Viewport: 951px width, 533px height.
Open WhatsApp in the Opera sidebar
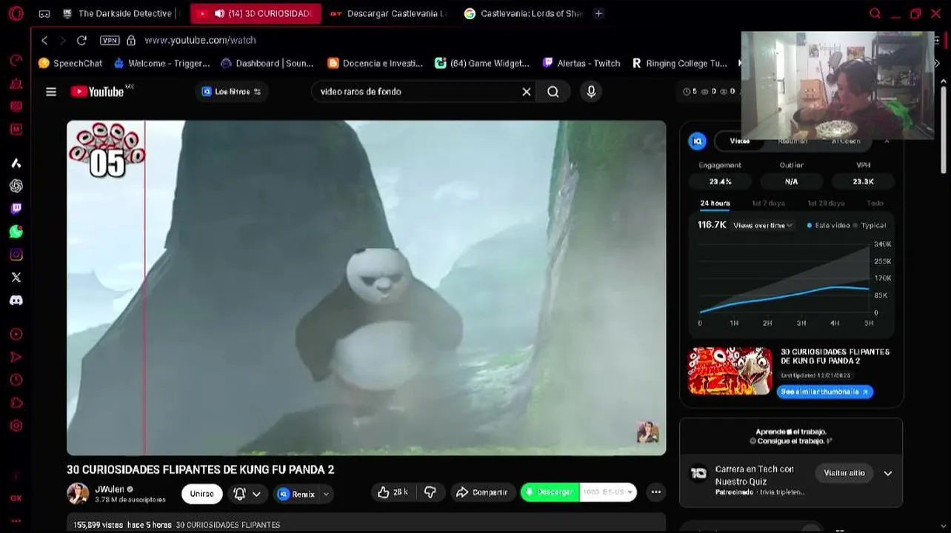[x=16, y=232]
